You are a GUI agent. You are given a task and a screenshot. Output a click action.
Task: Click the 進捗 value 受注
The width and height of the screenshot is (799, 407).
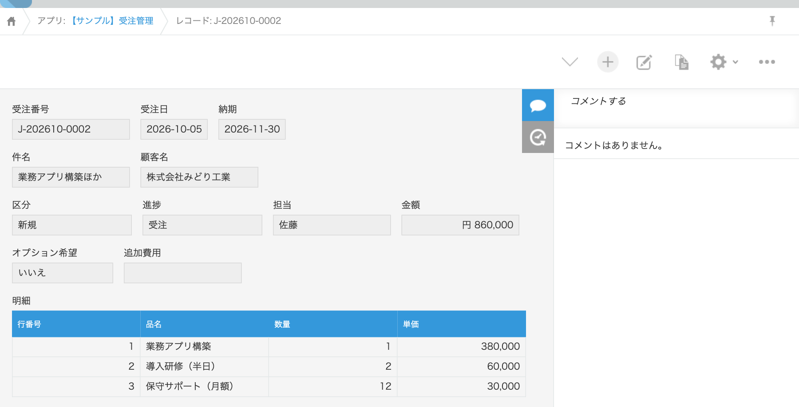pyautogui.click(x=202, y=225)
